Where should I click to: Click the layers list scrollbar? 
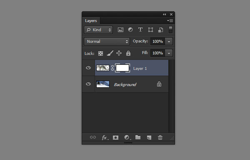[172, 96]
